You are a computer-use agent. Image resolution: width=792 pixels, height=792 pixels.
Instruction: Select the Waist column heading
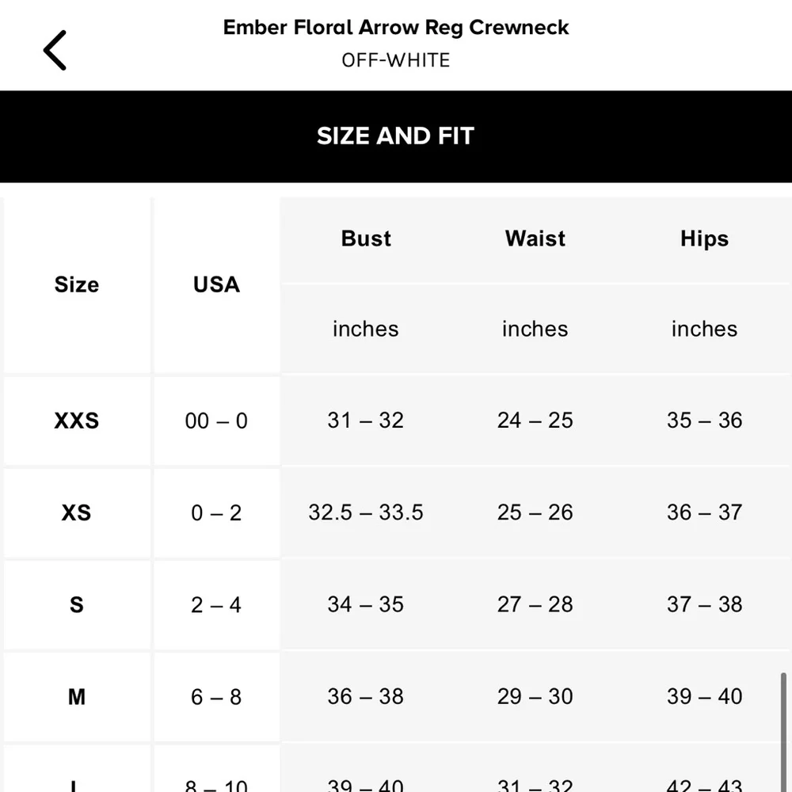[x=535, y=239]
